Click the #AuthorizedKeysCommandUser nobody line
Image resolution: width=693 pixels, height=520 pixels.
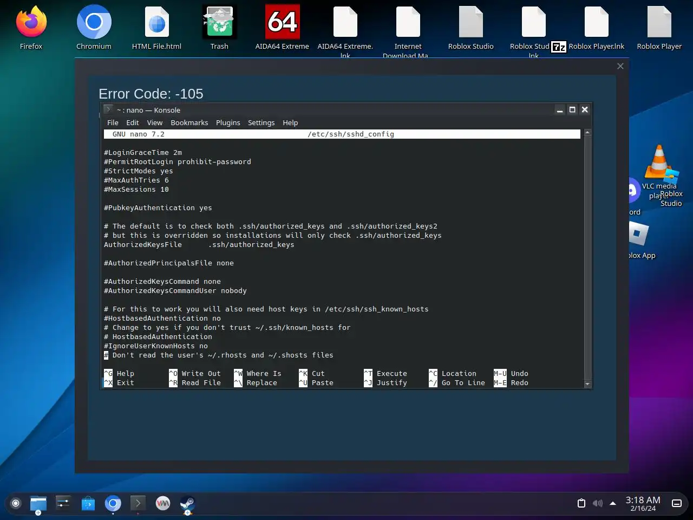pyautogui.click(x=175, y=290)
